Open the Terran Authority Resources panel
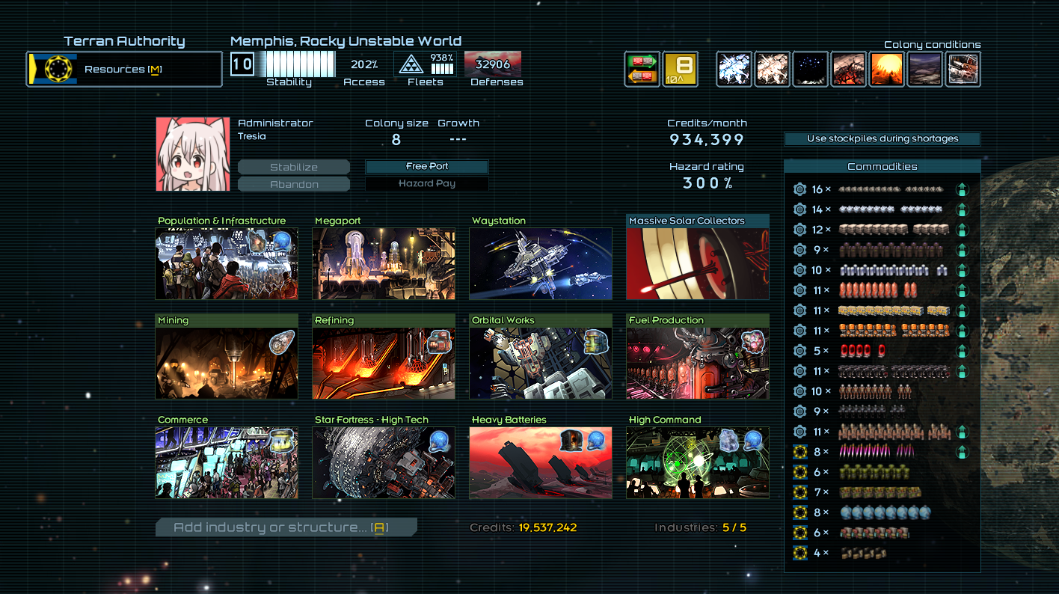 [124, 70]
